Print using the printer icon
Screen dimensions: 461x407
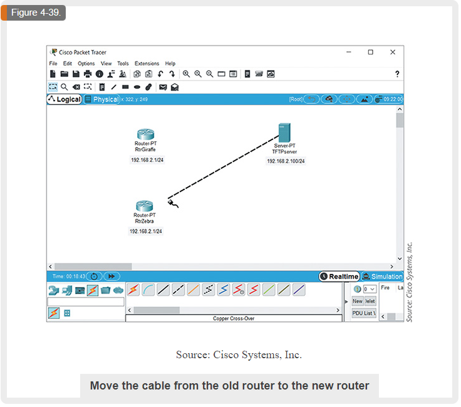88,74
